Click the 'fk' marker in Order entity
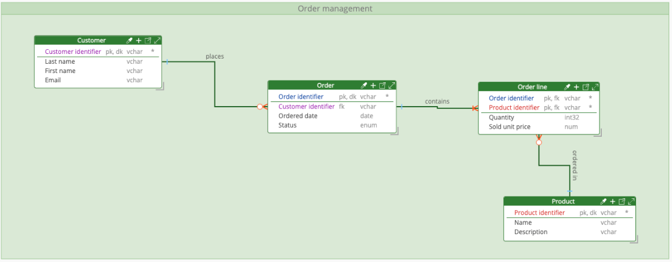Image resolution: width=672 pixels, height=262 pixels. tap(342, 107)
